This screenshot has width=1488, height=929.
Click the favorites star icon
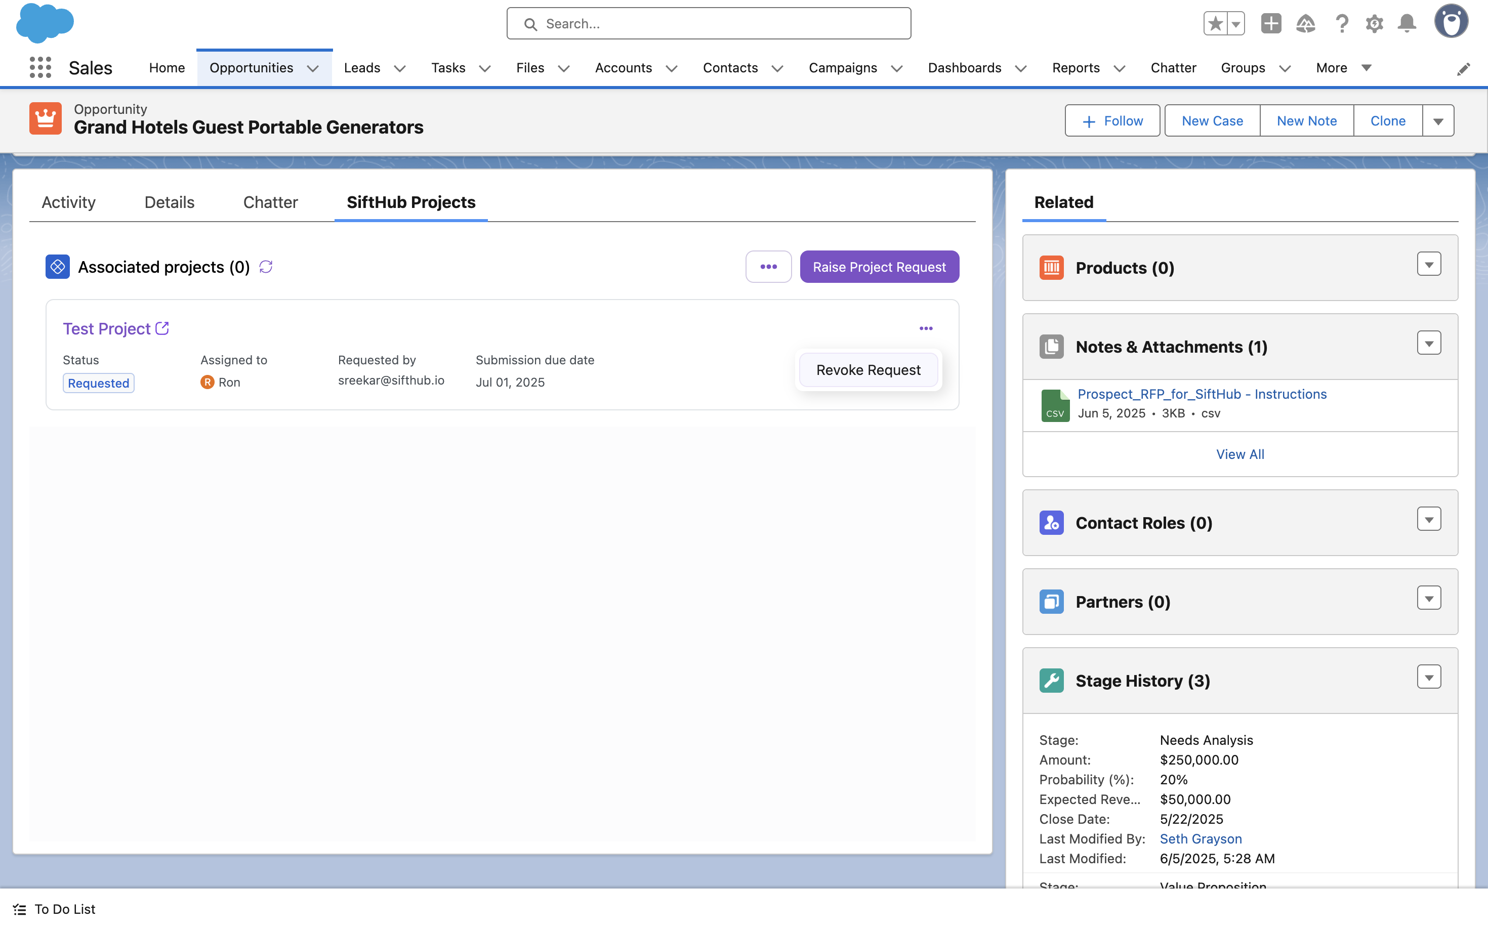coord(1215,23)
